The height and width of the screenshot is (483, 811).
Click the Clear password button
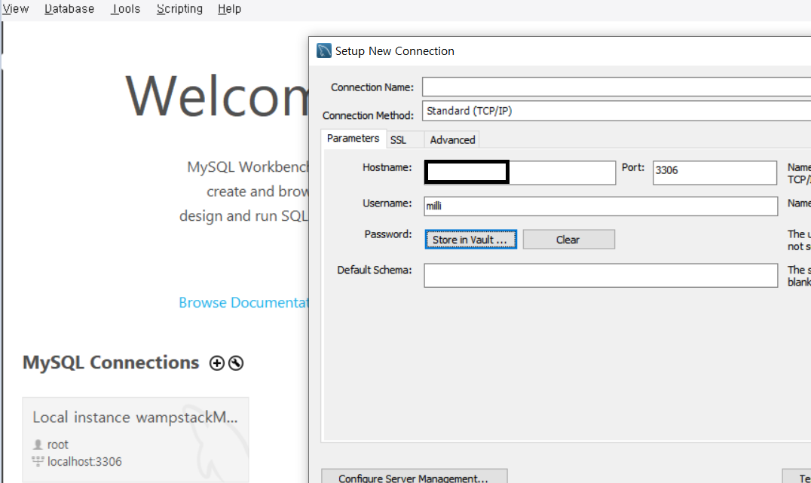tap(569, 240)
